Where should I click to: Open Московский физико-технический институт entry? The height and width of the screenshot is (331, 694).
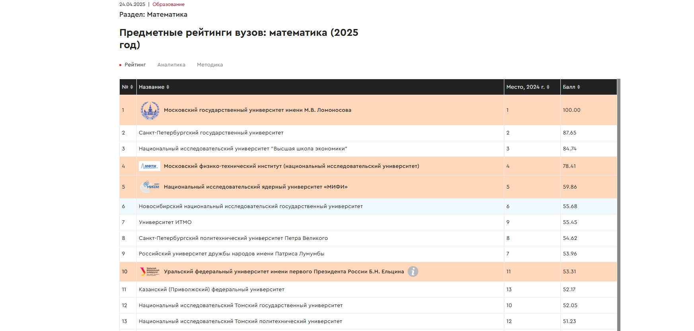coord(292,166)
